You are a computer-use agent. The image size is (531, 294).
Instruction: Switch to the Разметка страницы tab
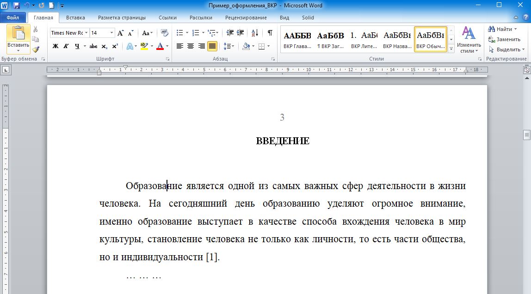122,18
